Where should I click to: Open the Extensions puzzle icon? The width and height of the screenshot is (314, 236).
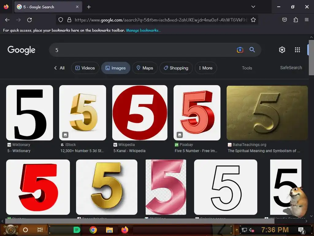(296, 20)
